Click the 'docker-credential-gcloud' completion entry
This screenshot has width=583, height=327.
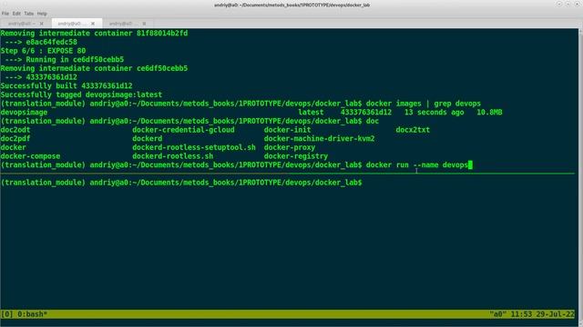183,130
